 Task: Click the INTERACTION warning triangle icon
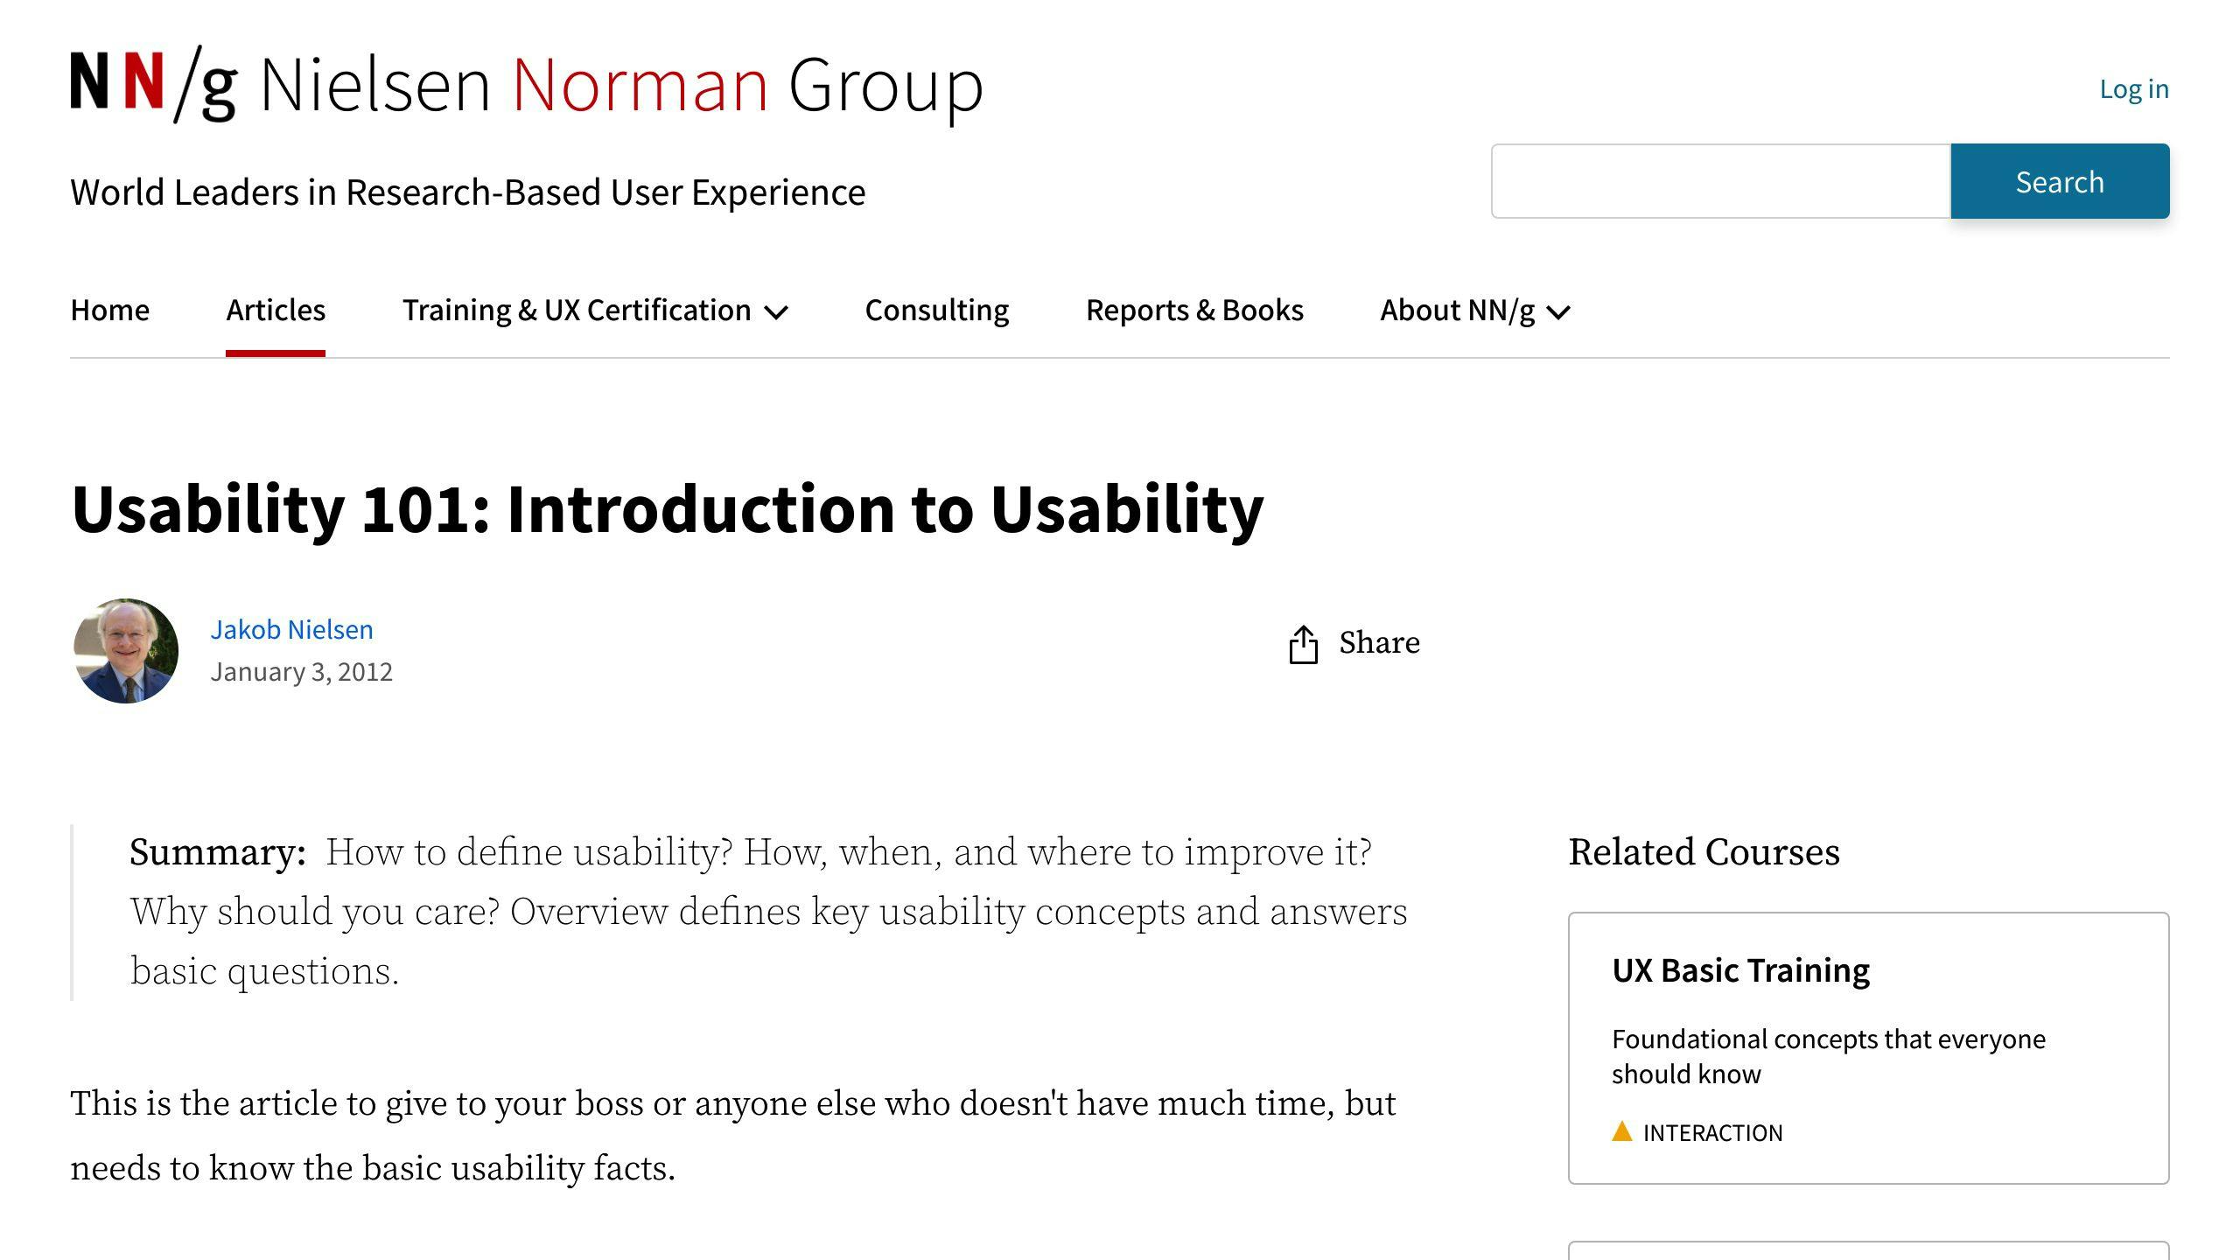(1621, 1131)
